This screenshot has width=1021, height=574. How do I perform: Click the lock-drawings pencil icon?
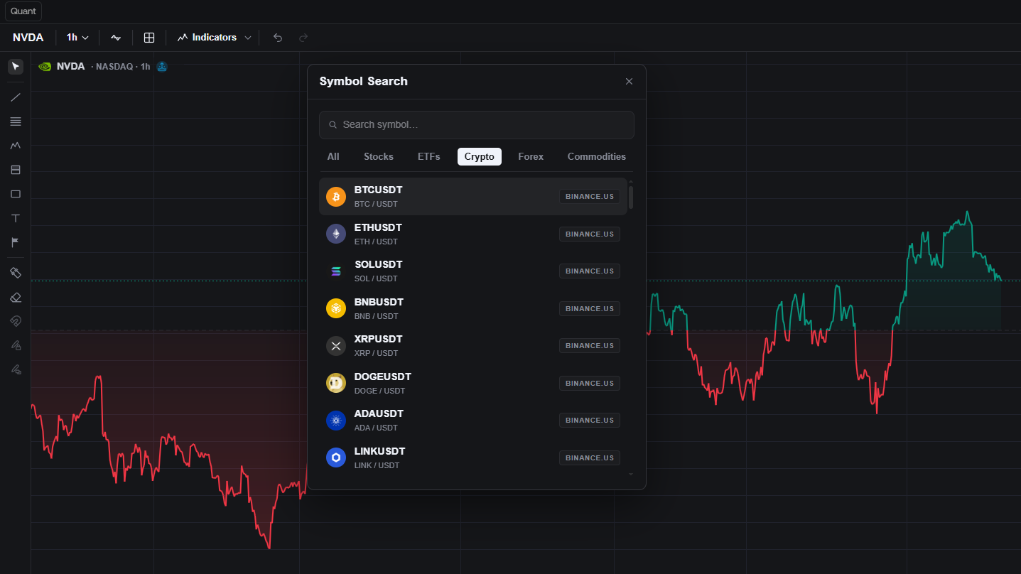point(16,345)
